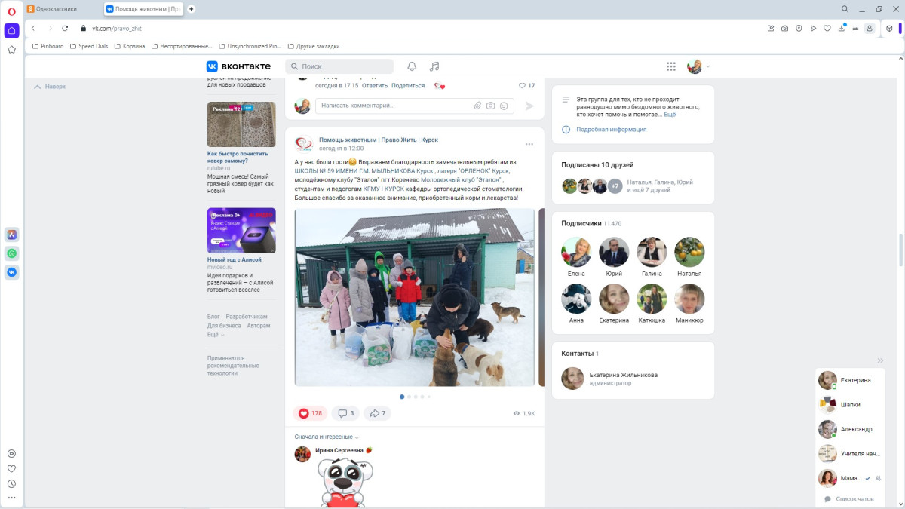This screenshot has width=905, height=509.
Task: Open the emoji picker in comment box
Action: tap(504, 106)
